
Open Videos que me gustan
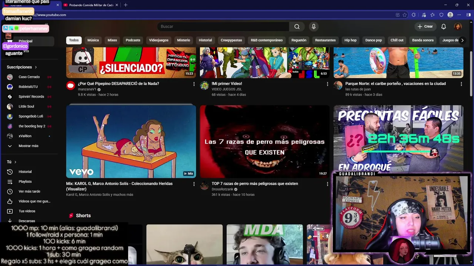point(30,201)
